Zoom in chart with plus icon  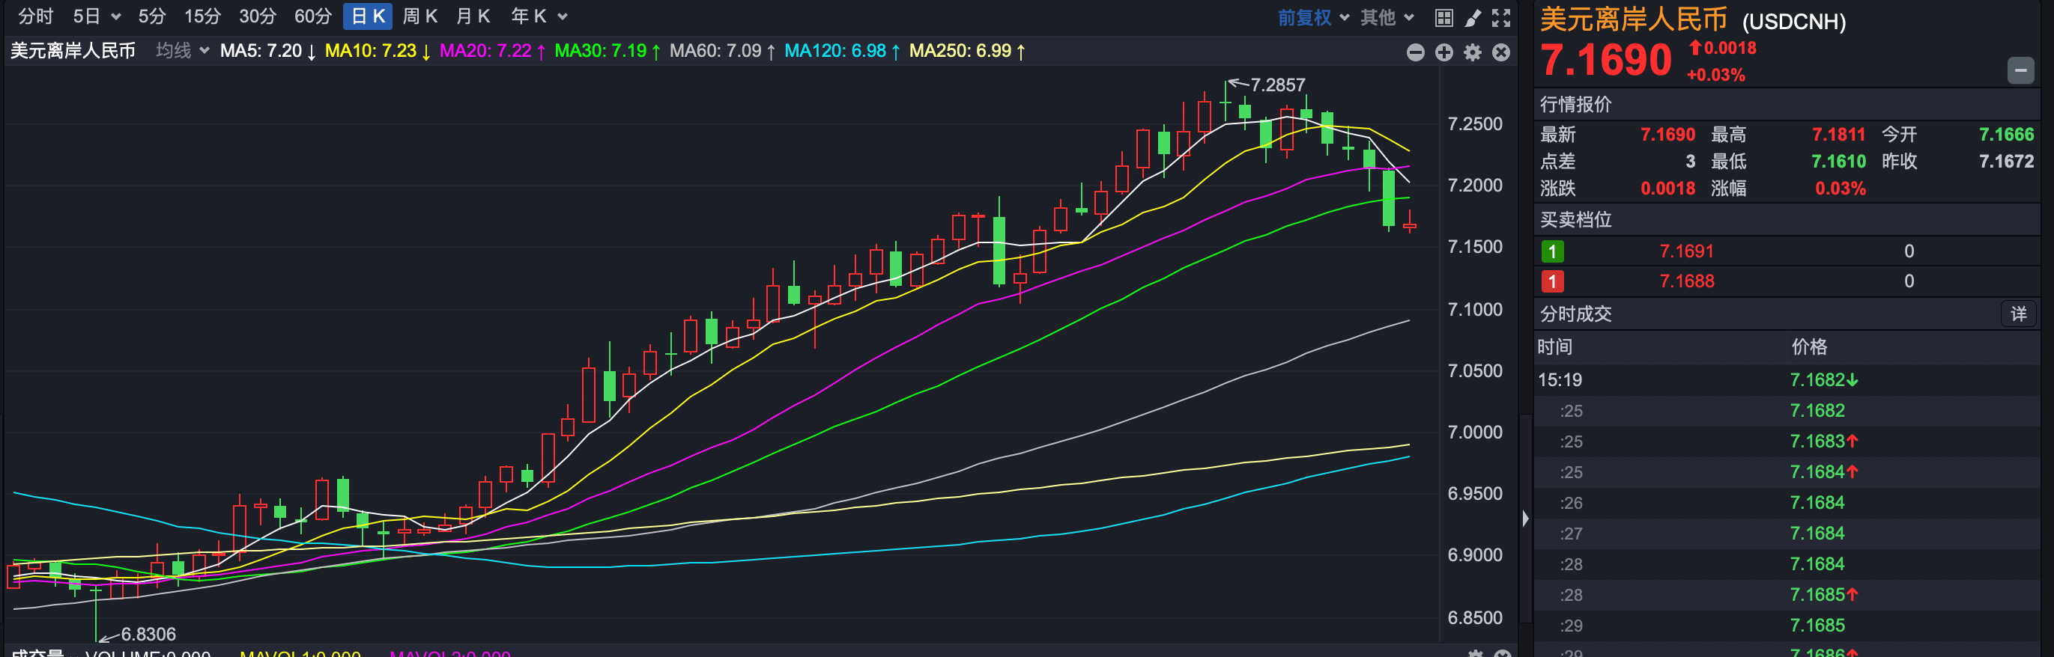tap(1444, 52)
